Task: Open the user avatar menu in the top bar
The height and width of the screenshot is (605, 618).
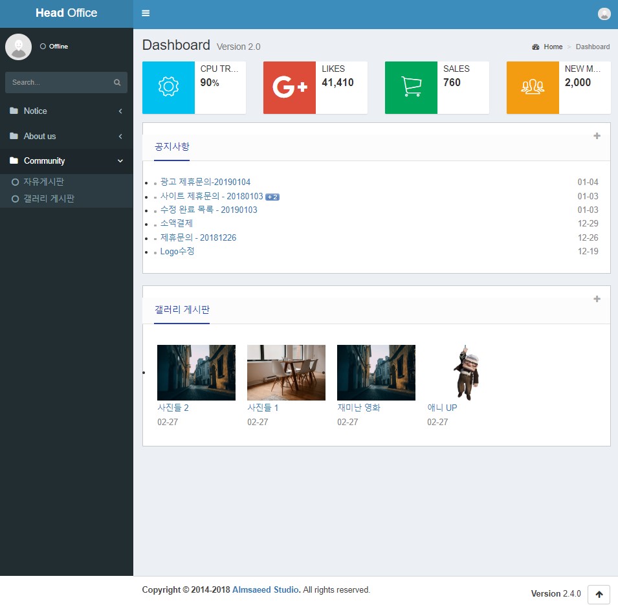Action: click(x=604, y=14)
